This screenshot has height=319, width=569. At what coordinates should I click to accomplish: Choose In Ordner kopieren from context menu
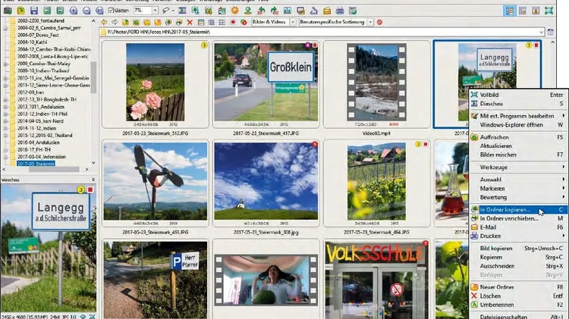pos(518,210)
